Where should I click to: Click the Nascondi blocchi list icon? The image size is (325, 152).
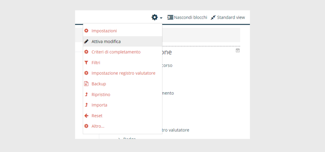click(x=170, y=17)
